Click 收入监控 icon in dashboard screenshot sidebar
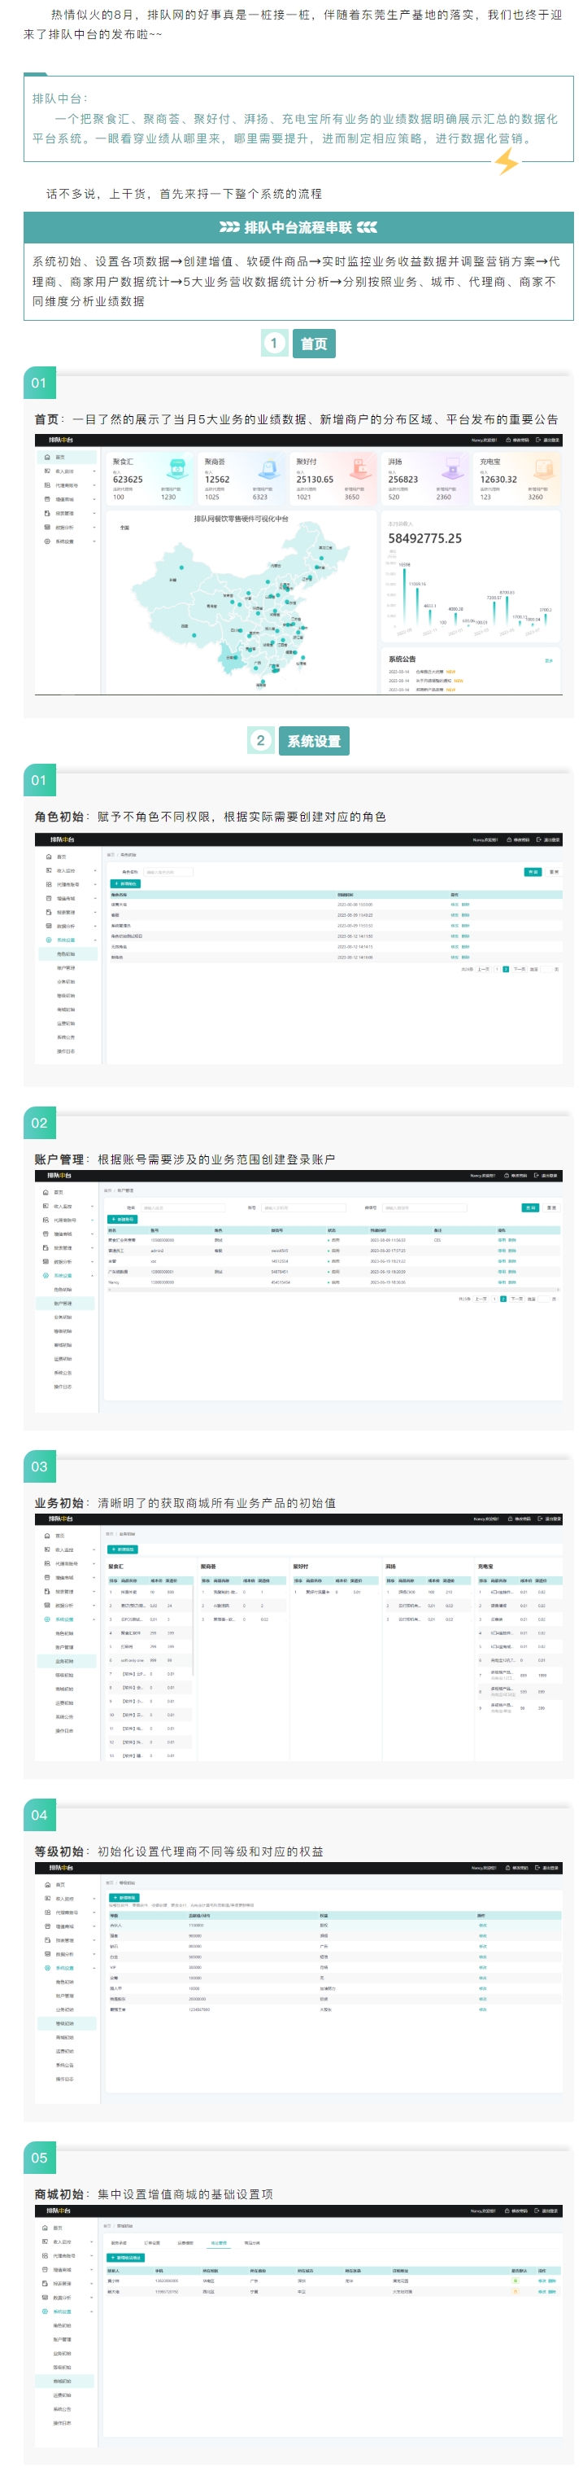 [46, 471]
